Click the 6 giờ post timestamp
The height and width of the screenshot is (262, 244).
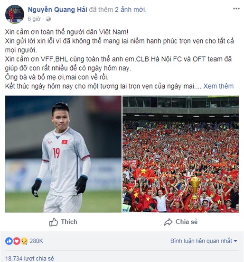tap(34, 19)
